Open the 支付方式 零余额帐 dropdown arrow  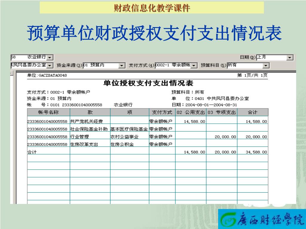(x=194, y=66)
